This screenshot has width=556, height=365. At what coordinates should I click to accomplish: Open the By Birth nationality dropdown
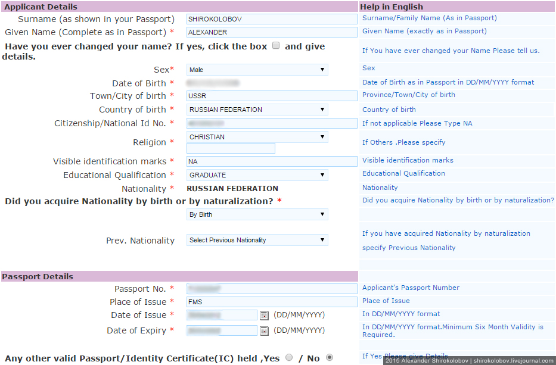pyautogui.click(x=257, y=214)
